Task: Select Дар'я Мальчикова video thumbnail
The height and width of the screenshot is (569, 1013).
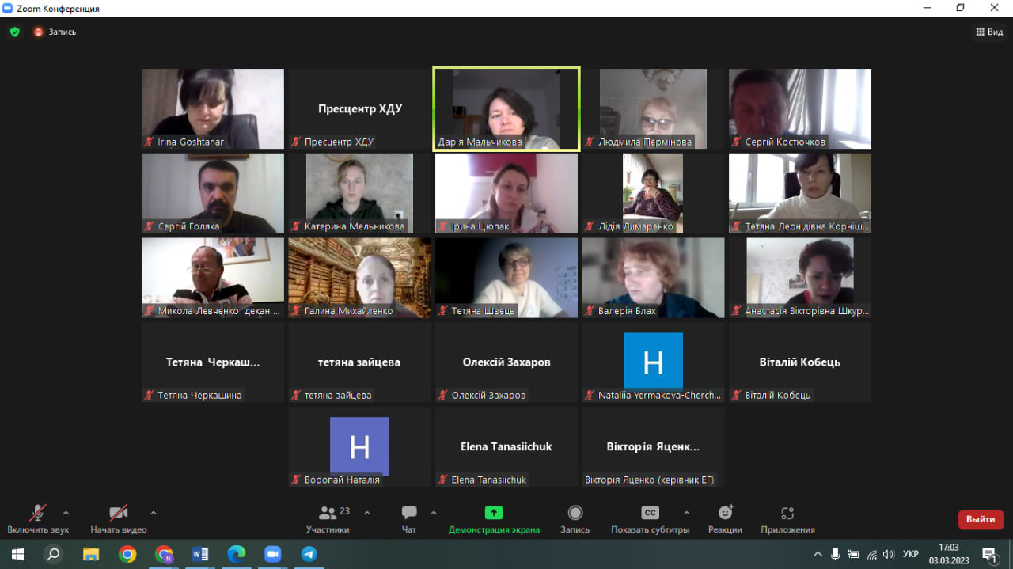Action: click(506, 108)
